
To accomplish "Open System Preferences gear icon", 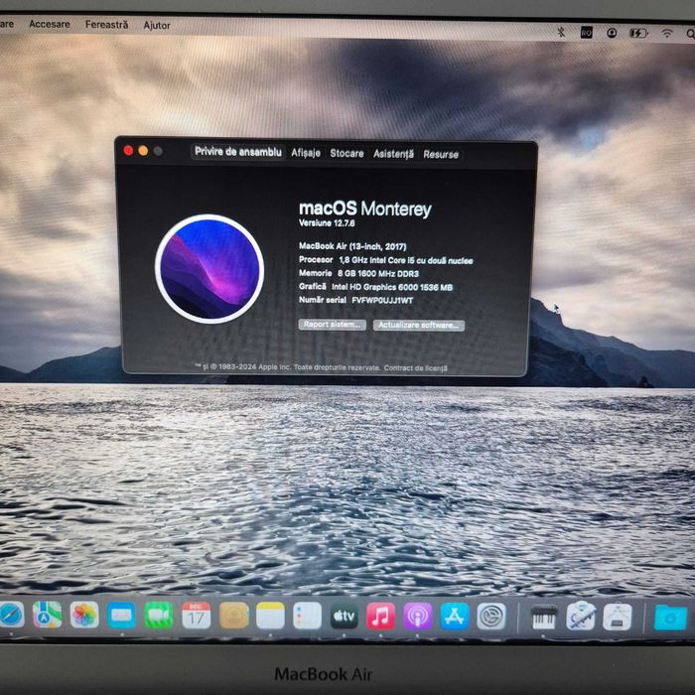I will pyautogui.click(x=491, y=617).
